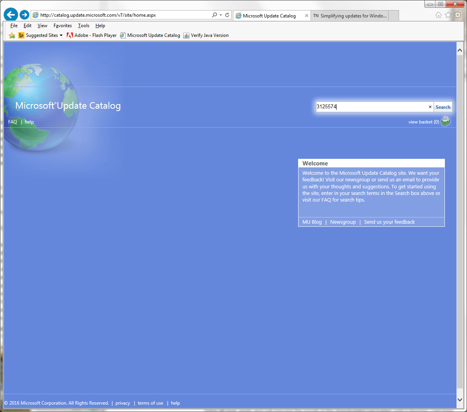This screenshot has width=467, height=412.
Task: Open Microsoft Update Catalog favorites bookmark
Action: tap(150, 35)
